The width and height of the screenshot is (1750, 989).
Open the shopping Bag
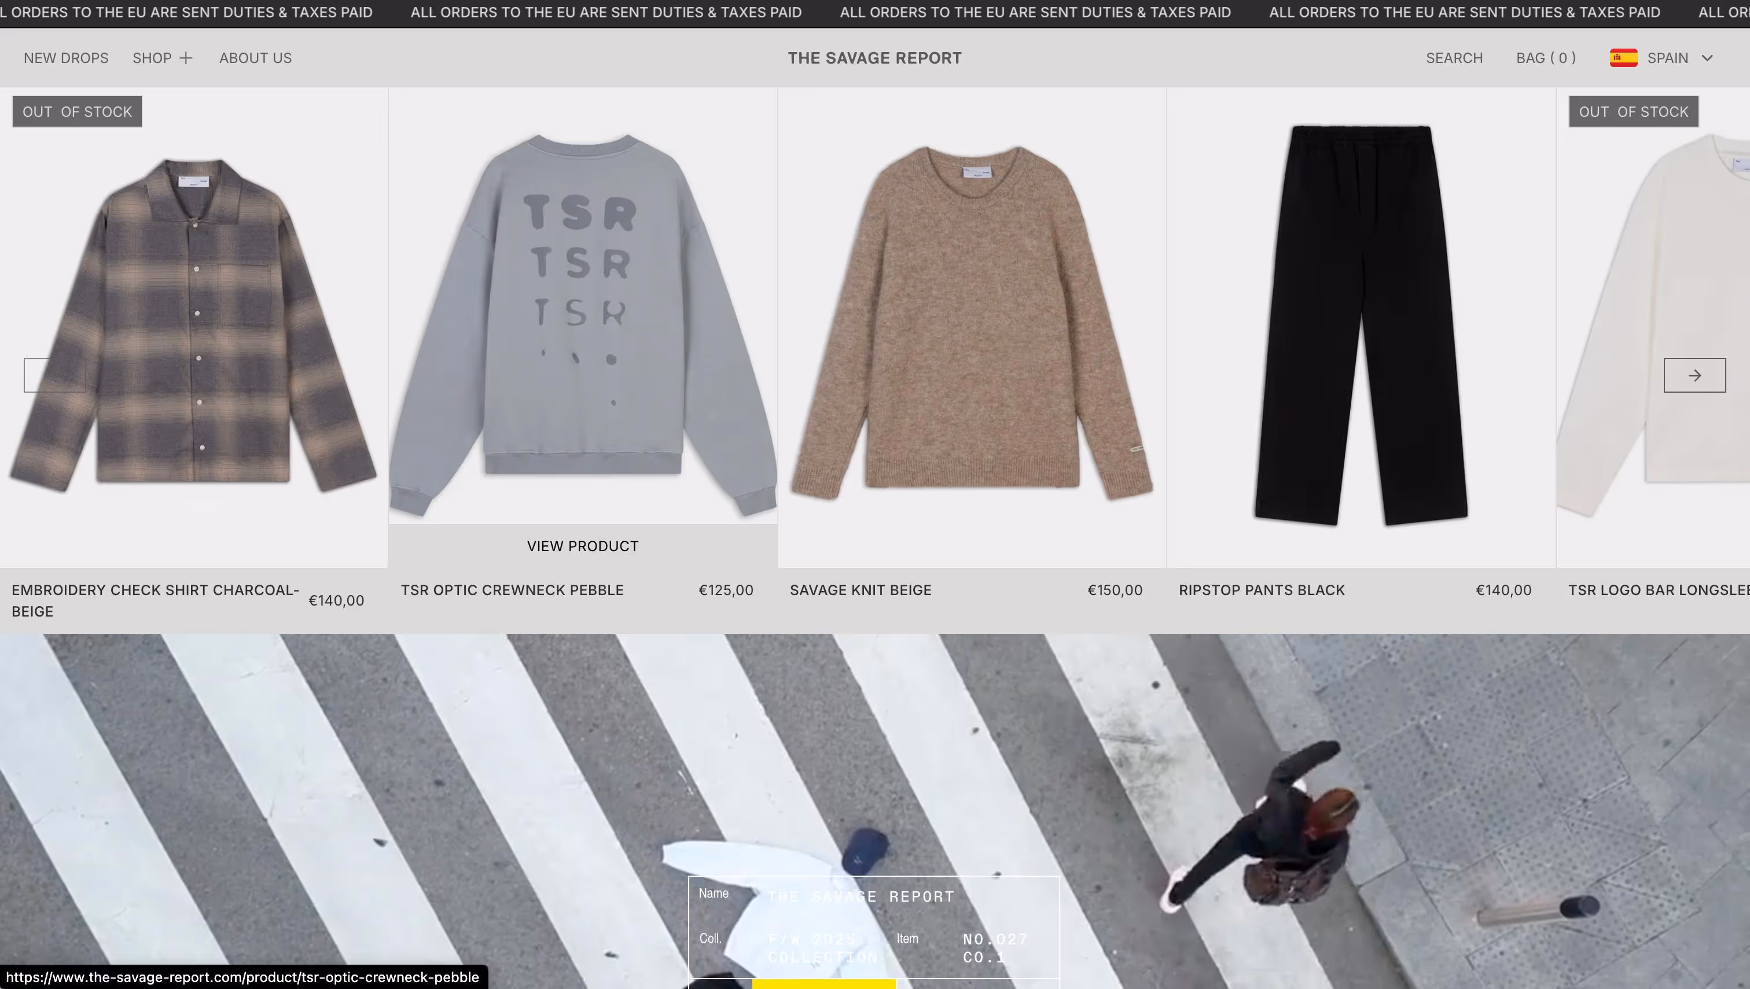click(x=1546, y=58)
